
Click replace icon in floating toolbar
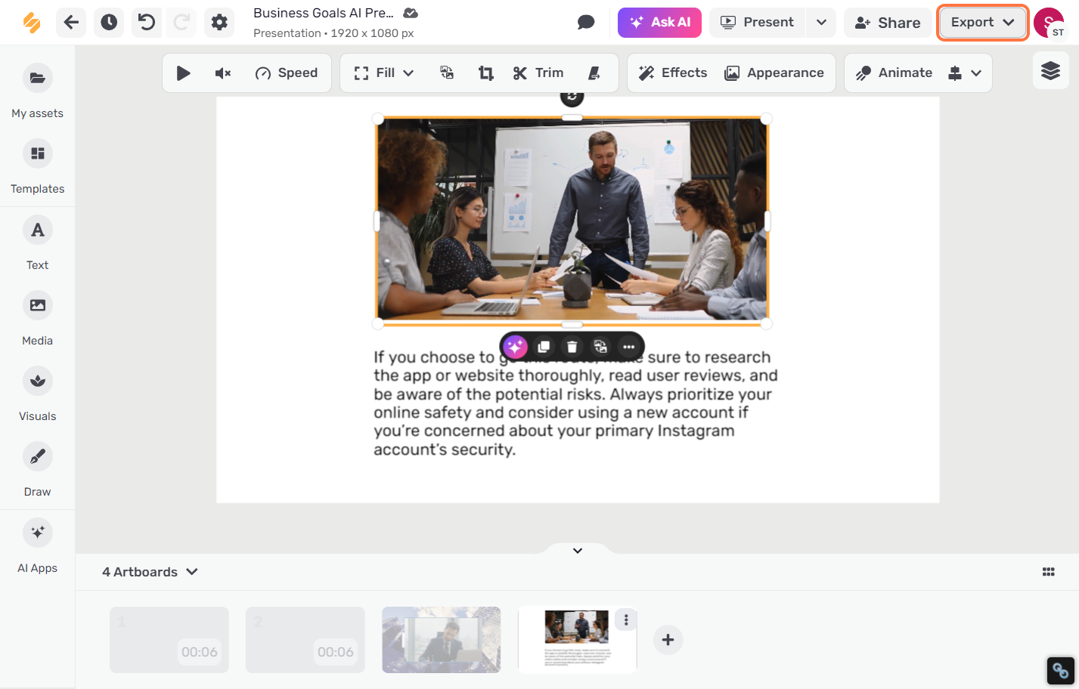coord(600,347)
